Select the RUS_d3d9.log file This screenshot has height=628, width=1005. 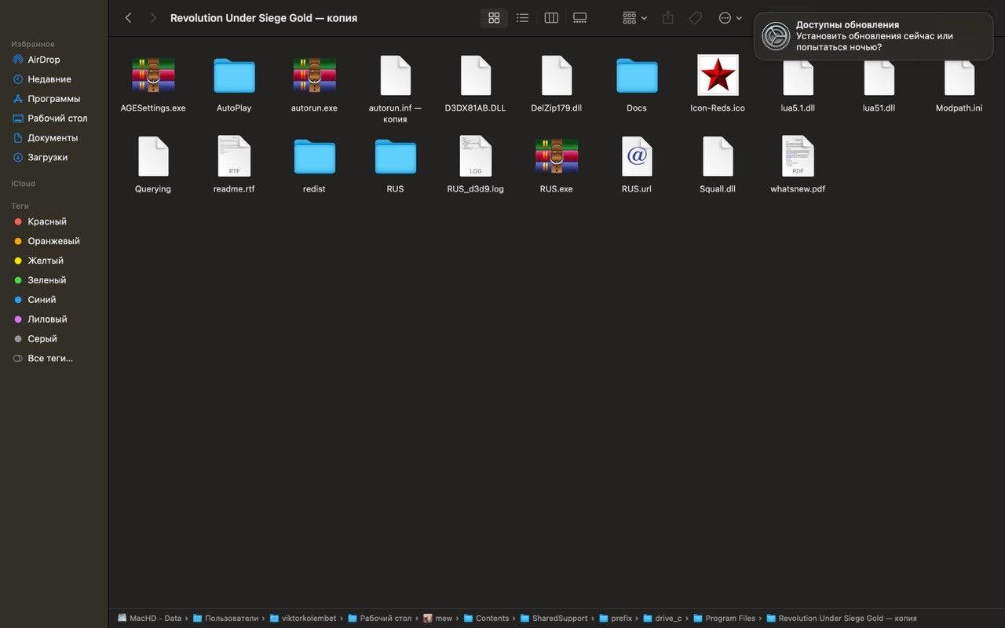(476, 156)
